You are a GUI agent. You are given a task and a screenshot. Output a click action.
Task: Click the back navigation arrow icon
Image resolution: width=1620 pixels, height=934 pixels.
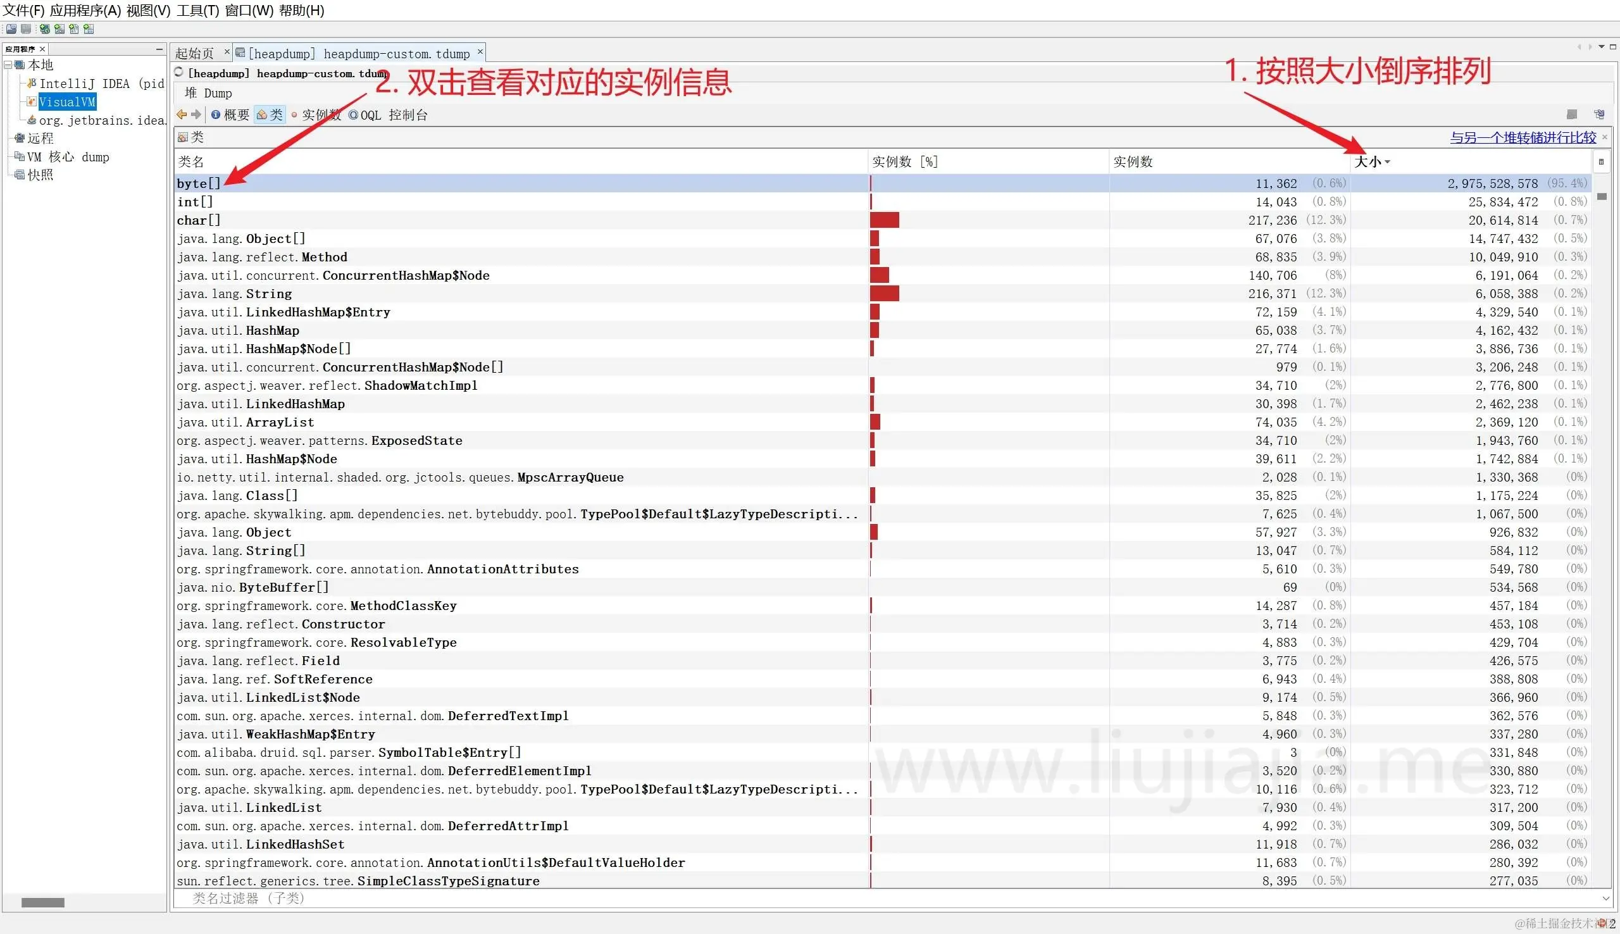[182, 114]
